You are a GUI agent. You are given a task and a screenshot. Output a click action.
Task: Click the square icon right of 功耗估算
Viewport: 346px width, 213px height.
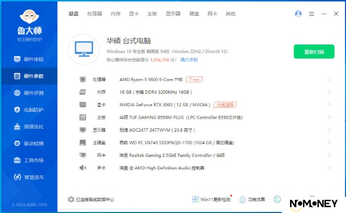tap(277, 199)
